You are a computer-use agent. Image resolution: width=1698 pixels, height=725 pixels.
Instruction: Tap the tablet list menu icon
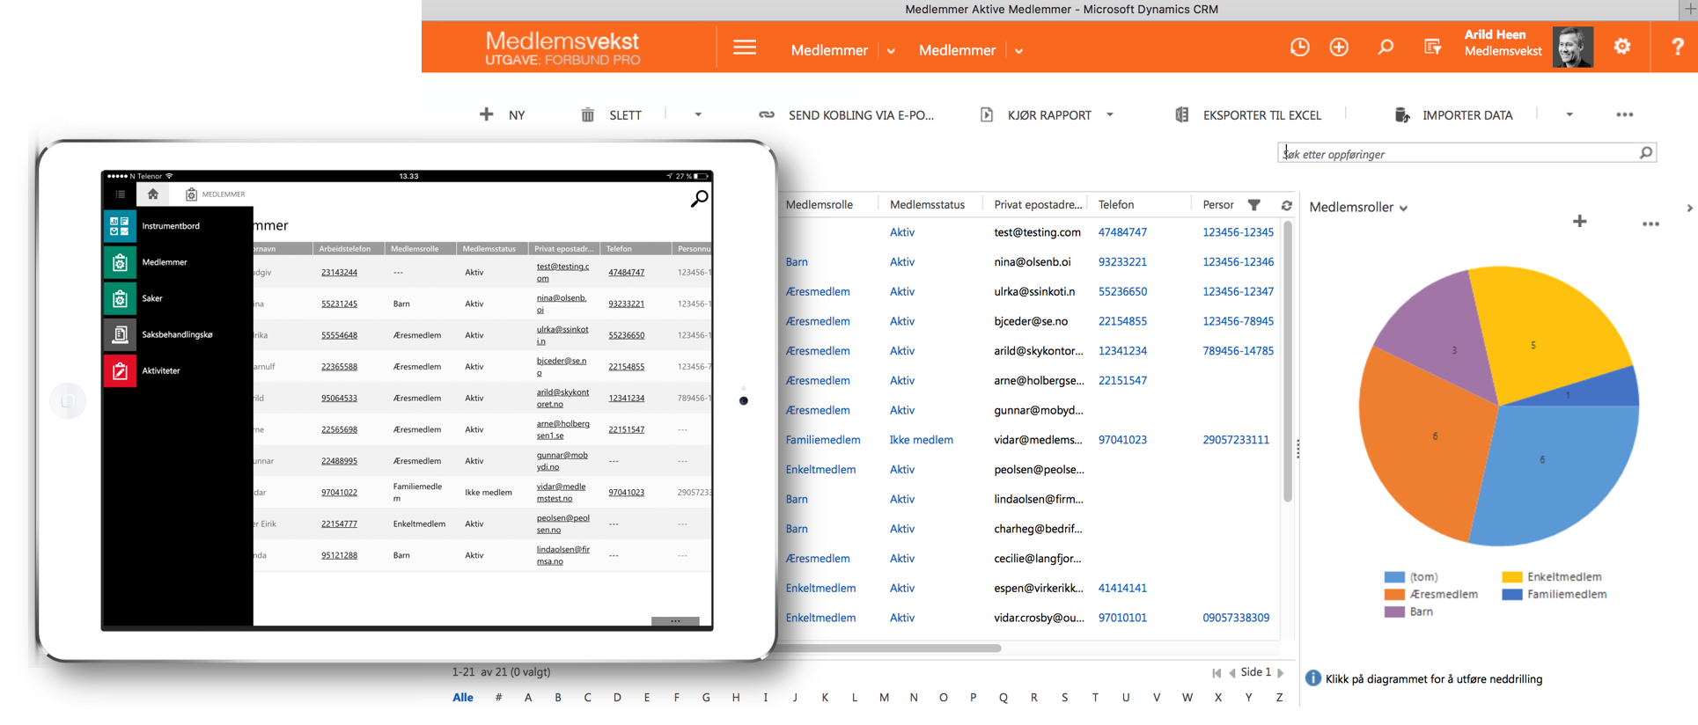click(121, 194)
